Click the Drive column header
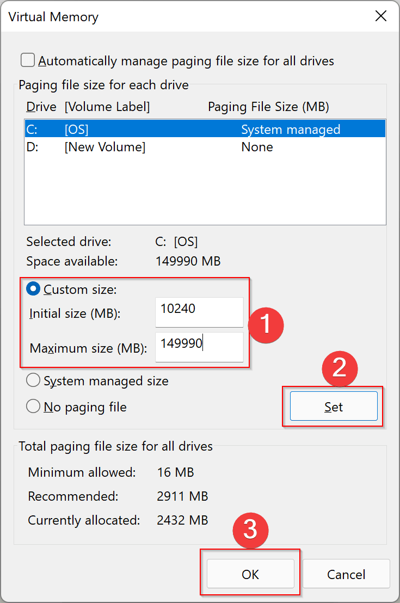400x603 pixels. (41, 107)
